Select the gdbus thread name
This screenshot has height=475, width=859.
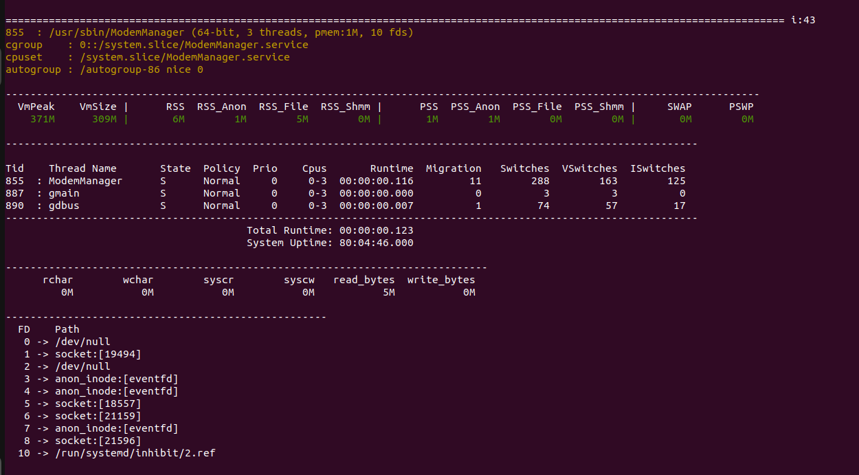pos(64,206)
